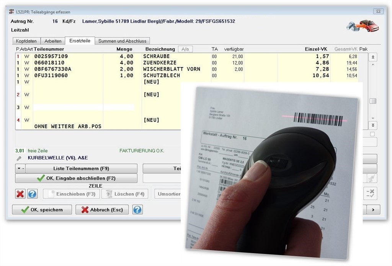The height and width of the screenshot is (266, 392).
Task: Open the Arbeiten tab
Action: pyautogui.click(x=53, y=41)
